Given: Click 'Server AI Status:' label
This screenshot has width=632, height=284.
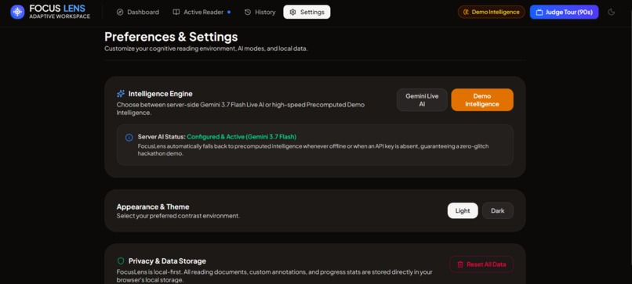Looking at the screenshot, I should tap(162, 137).
